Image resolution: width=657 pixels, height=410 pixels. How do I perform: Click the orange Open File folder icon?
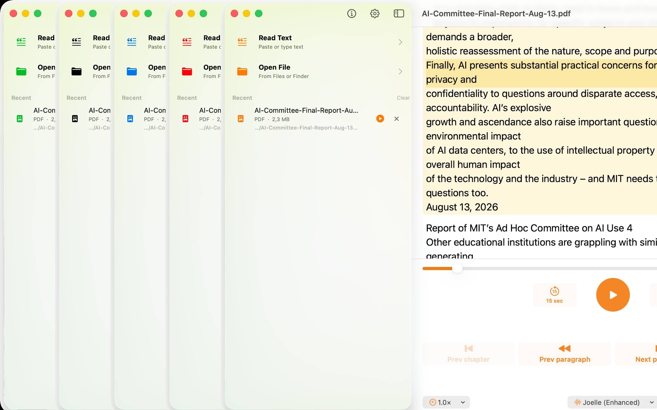tap(242, 71)
